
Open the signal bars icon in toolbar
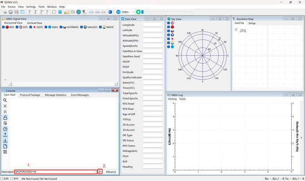coord(67,12)
